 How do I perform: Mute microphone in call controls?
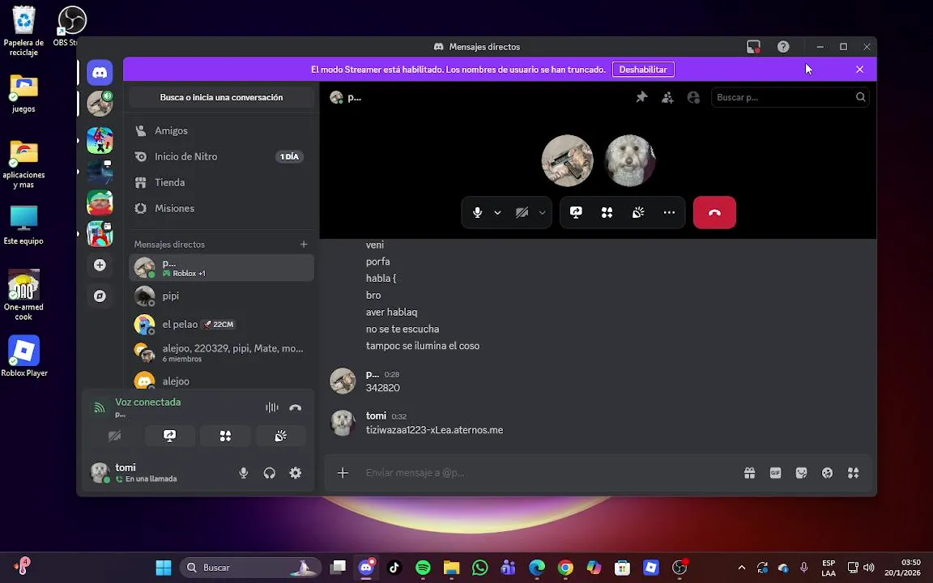pos(477,212)
